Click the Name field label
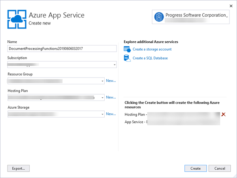 point(12,42)
